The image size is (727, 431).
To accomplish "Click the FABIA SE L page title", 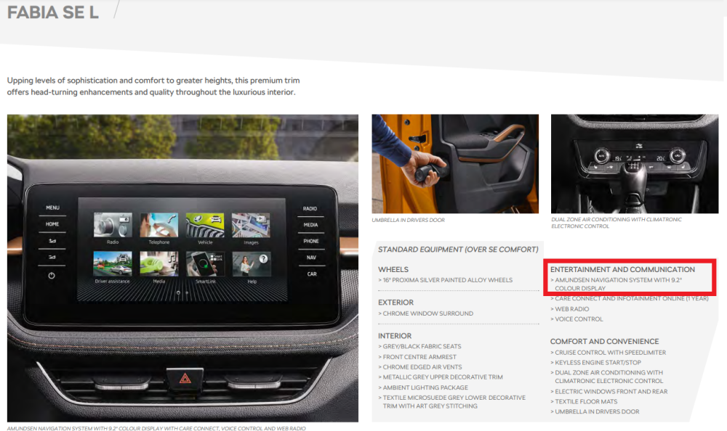I will point(53,12).
